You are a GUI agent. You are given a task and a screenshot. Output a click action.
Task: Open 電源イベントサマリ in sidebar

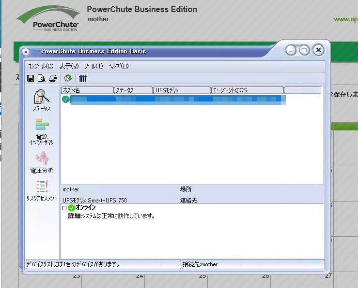coord(42,131)
